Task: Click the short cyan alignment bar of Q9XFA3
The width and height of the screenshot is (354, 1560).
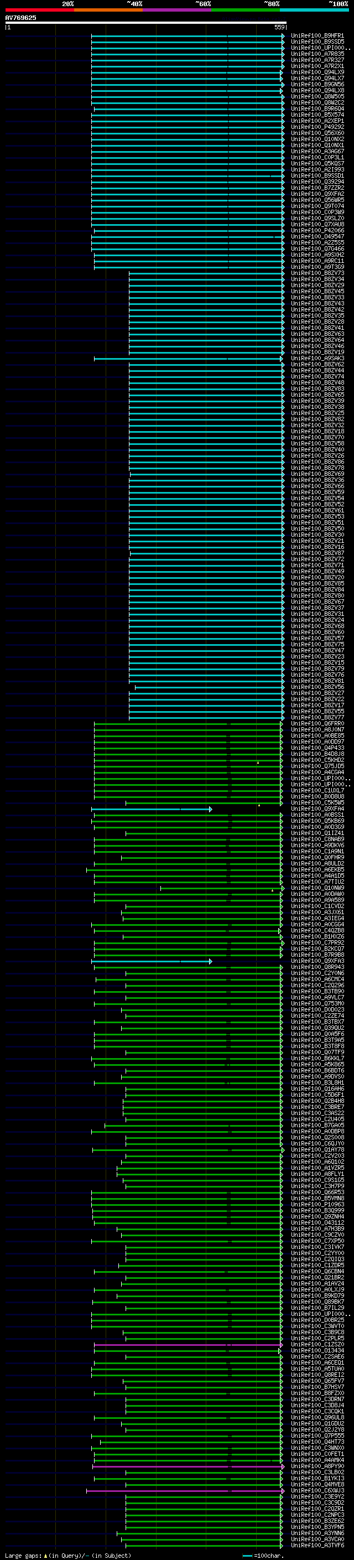Action: 152,961
